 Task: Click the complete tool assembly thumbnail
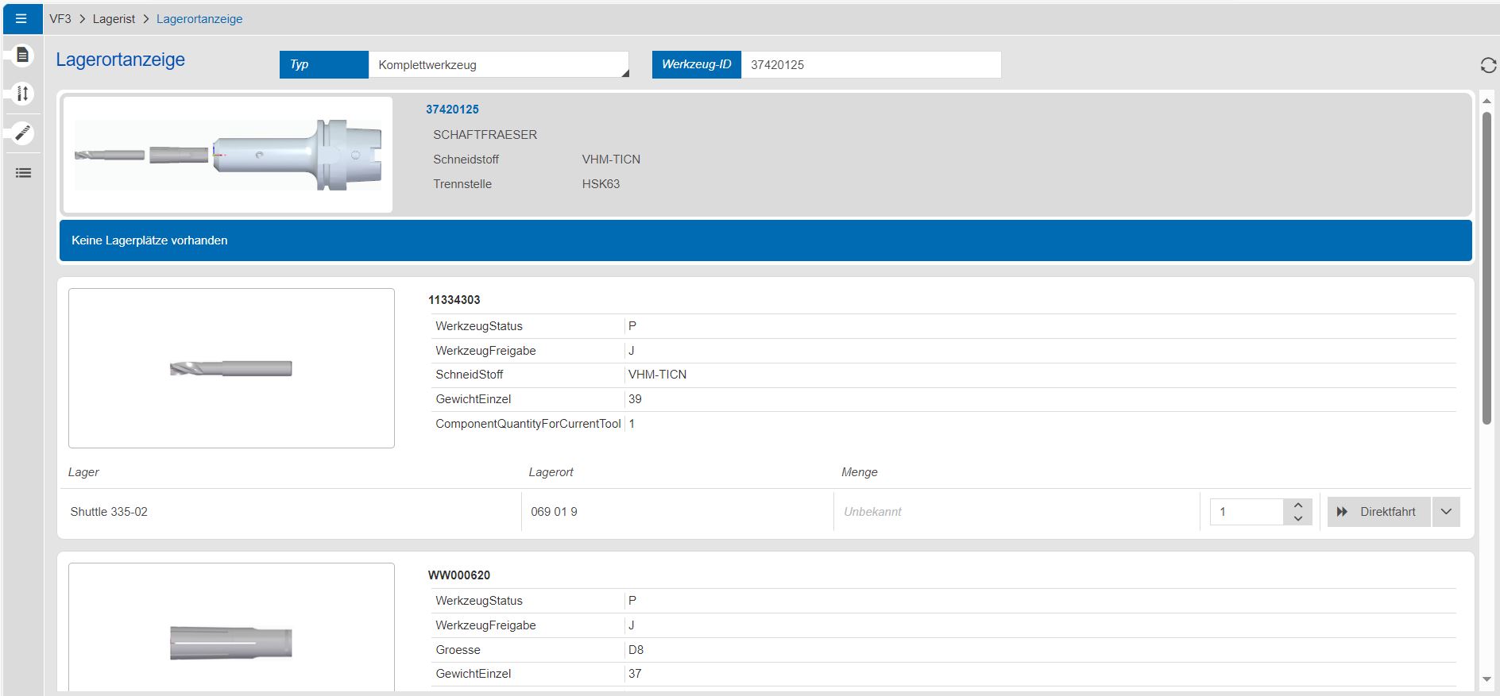click(x=228, y=155)
